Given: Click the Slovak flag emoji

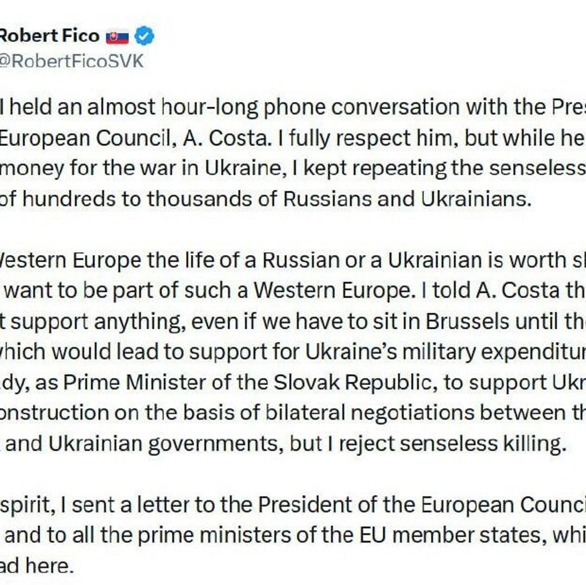Looking at the screenshot, I should click(118, 37).
